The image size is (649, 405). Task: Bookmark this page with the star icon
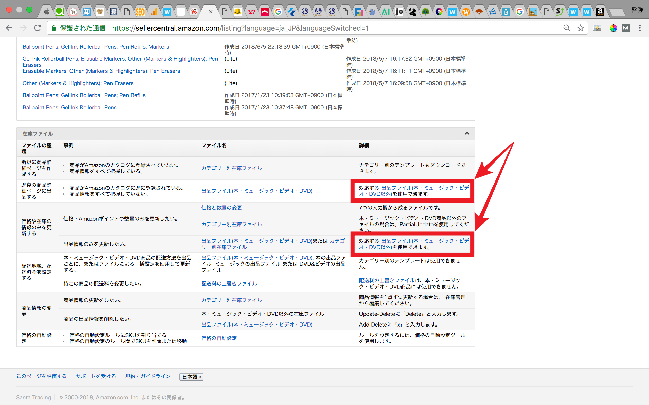[580, 28]
